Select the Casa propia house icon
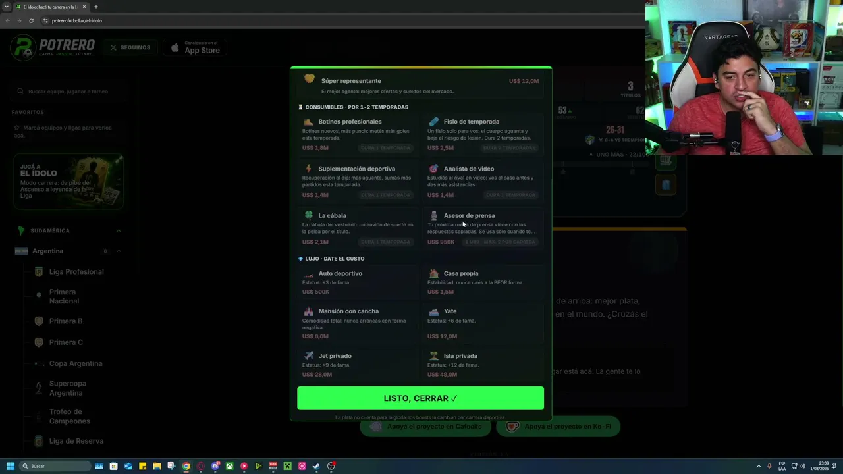Image resolution: width=843 pixels, height=474 pixels. [433, 273]
